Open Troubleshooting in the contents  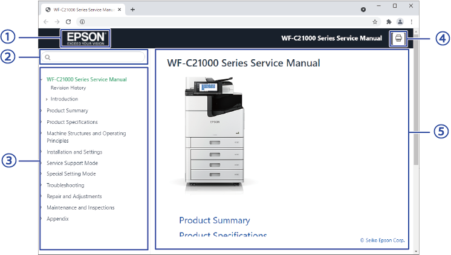pos(65,185)
